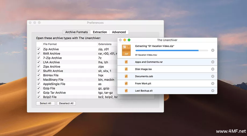Click the large ZIP archive icon
Image resolution: width=247 pixels, height=136 pixels.
pos(126,50)
